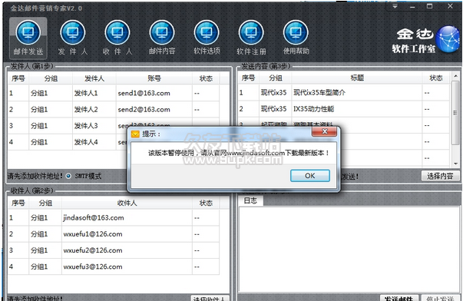Click the 停止发送 button

click(441, 298)
